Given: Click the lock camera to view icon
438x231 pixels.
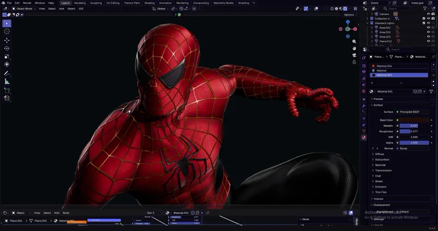Looking at the screenshot, I should (x=354, y=62).
